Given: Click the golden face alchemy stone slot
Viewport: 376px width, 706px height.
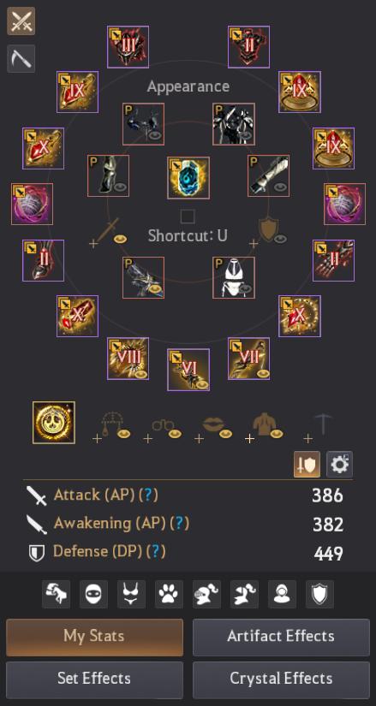Looking at the screenshot, I should click(x=54, y=423).
